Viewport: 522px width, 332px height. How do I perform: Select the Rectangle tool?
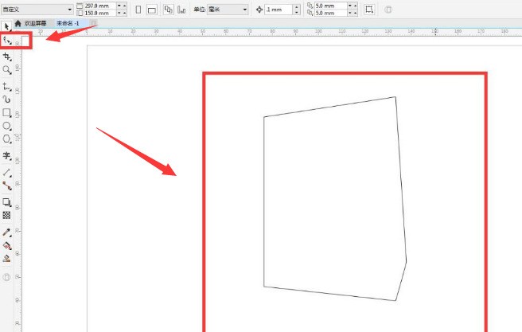tap(7, 113)
